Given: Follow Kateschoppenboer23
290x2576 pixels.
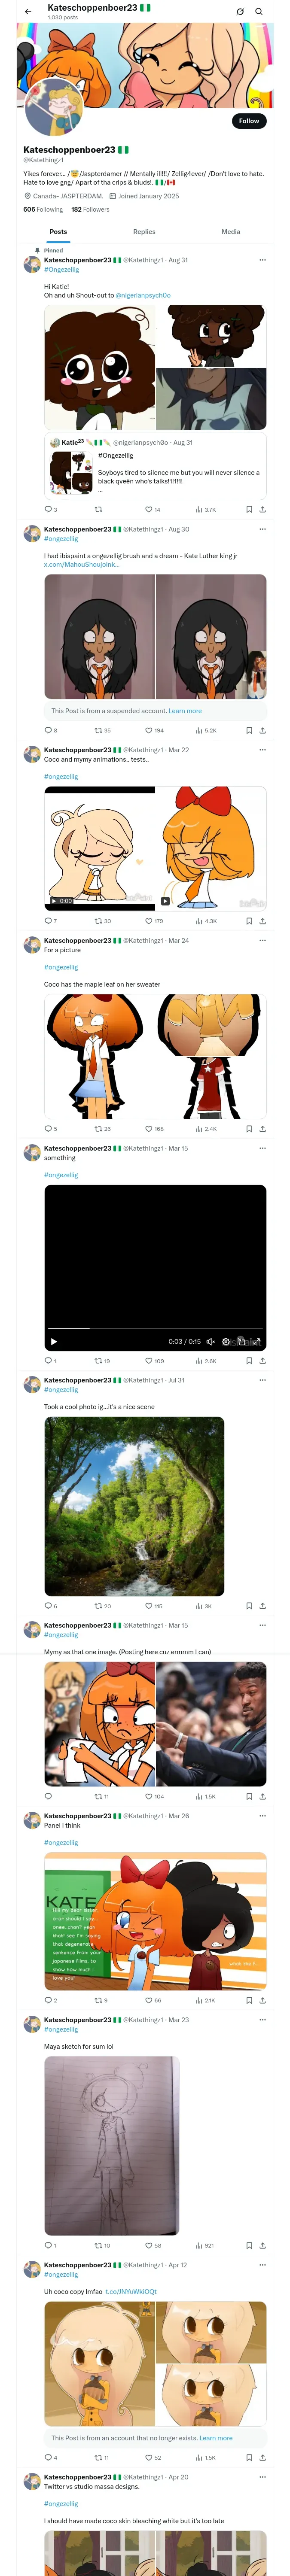Looking at the screenshot, I should (x=248, y=121).
